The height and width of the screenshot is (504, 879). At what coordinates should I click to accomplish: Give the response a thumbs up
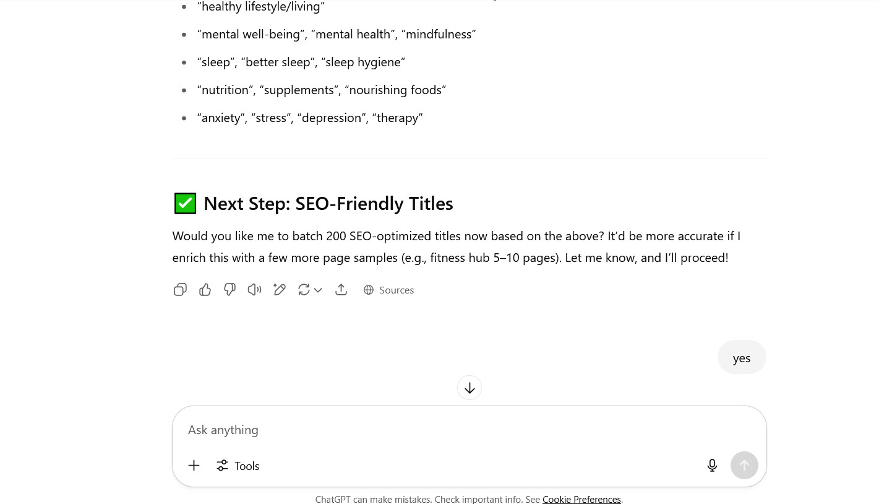(205, 290)
